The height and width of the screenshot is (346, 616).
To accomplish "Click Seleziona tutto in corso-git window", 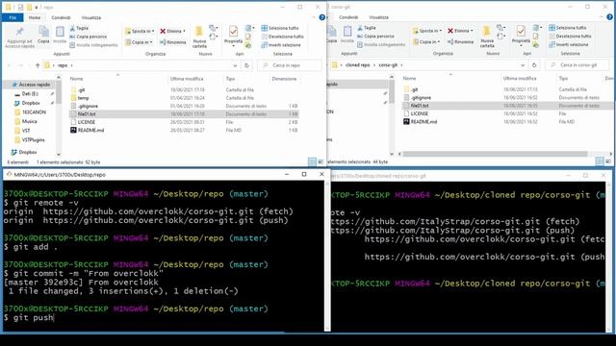I will tap(568, 28).
